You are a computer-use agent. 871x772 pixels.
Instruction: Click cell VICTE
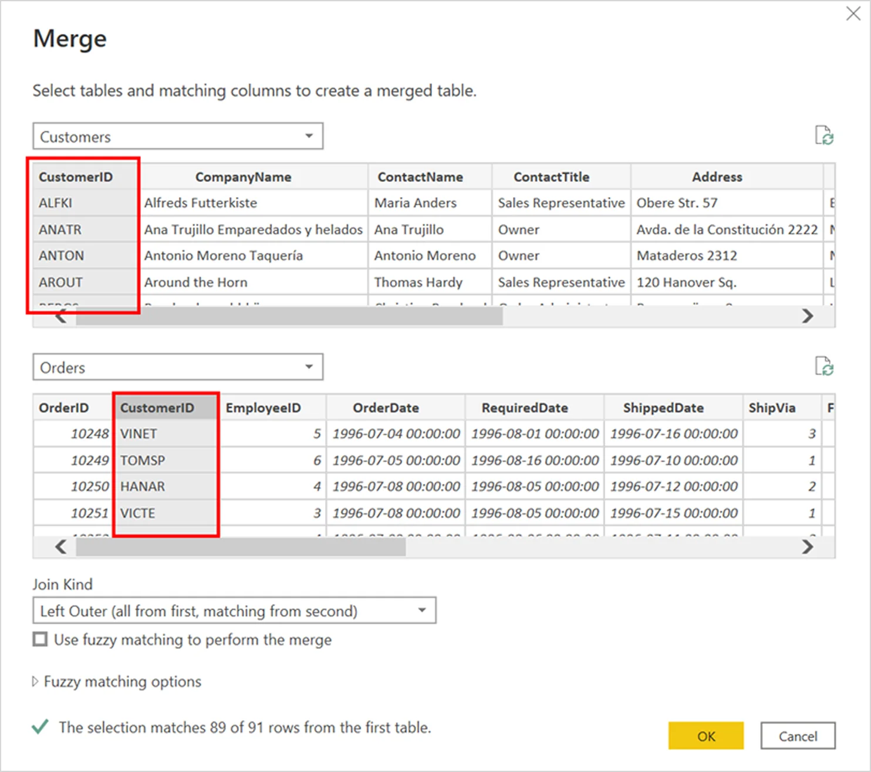click(x=166, y=513)
